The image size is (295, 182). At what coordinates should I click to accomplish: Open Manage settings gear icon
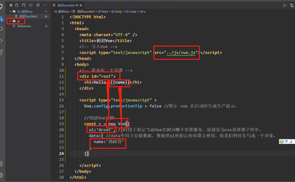click(x=1, y=175)
